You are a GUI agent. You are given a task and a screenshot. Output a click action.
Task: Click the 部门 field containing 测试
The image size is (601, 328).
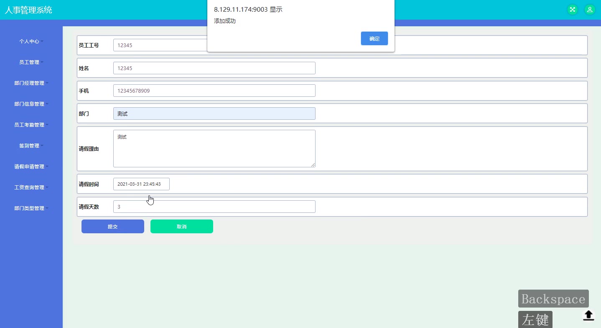point(214,114)
